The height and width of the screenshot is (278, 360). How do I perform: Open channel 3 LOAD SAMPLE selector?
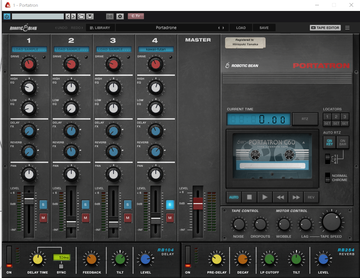(114, 49)
